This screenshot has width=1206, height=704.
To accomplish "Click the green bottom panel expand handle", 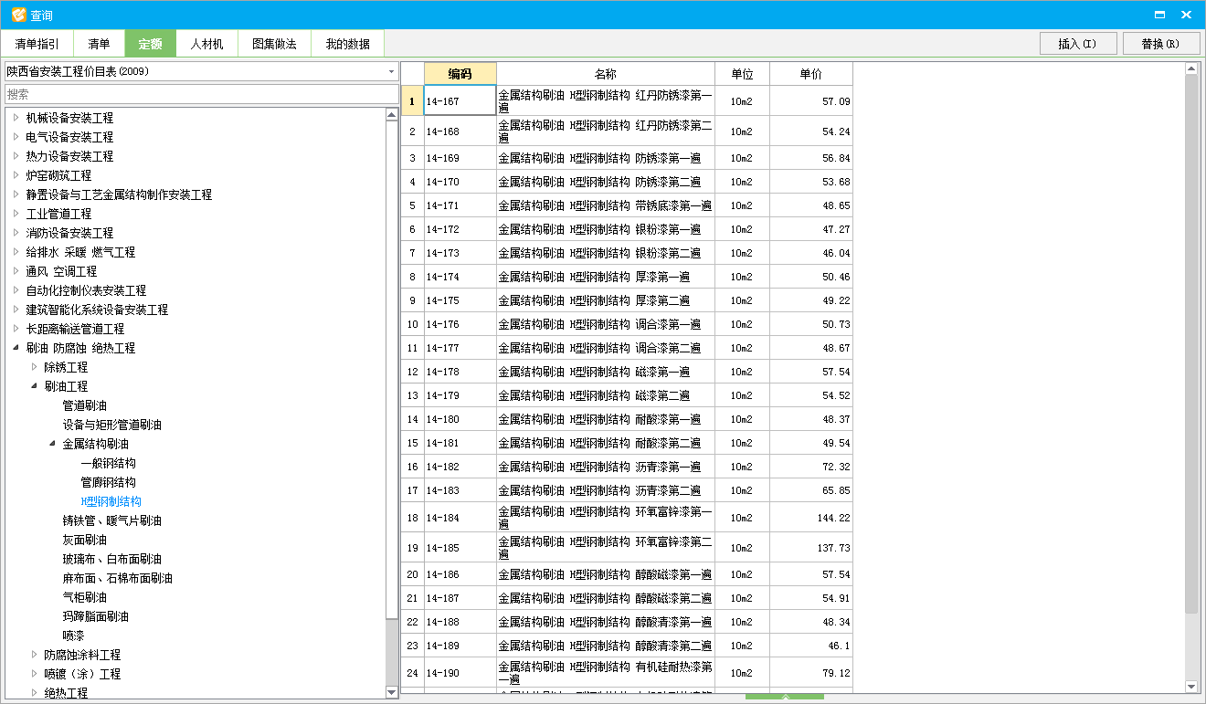I will (785, 698).
